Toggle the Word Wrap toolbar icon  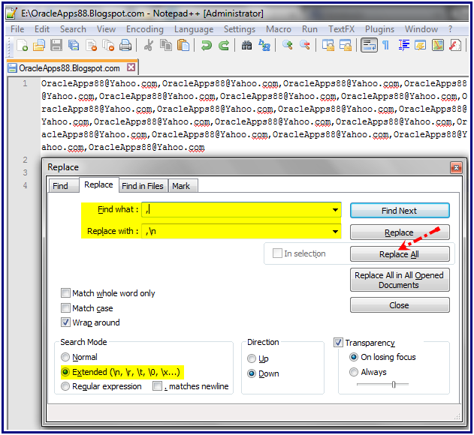pos(369,45)
